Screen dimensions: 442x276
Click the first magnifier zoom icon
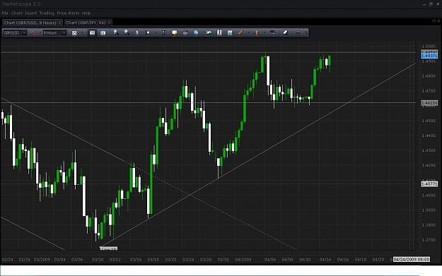[x=115, y=32]
